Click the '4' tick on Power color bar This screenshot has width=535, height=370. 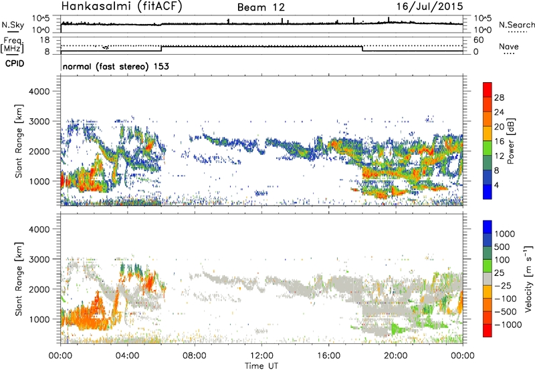pyautogui.click(x=496, y=185)
